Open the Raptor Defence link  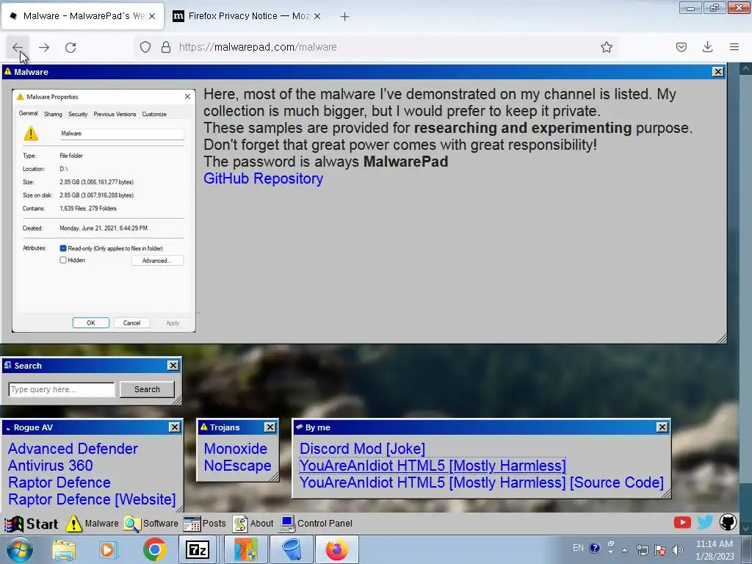[59, 482]
